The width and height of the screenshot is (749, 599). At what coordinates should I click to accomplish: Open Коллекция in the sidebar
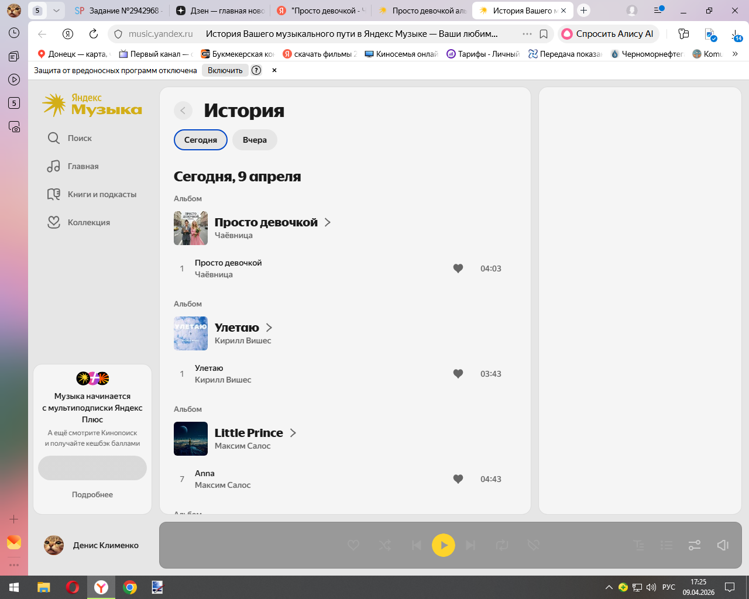click(x=78, y=222)
